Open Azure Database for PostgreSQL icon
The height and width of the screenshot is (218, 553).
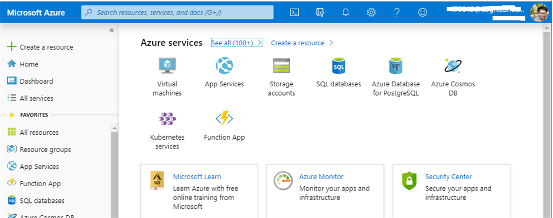[x=396, y=65]
